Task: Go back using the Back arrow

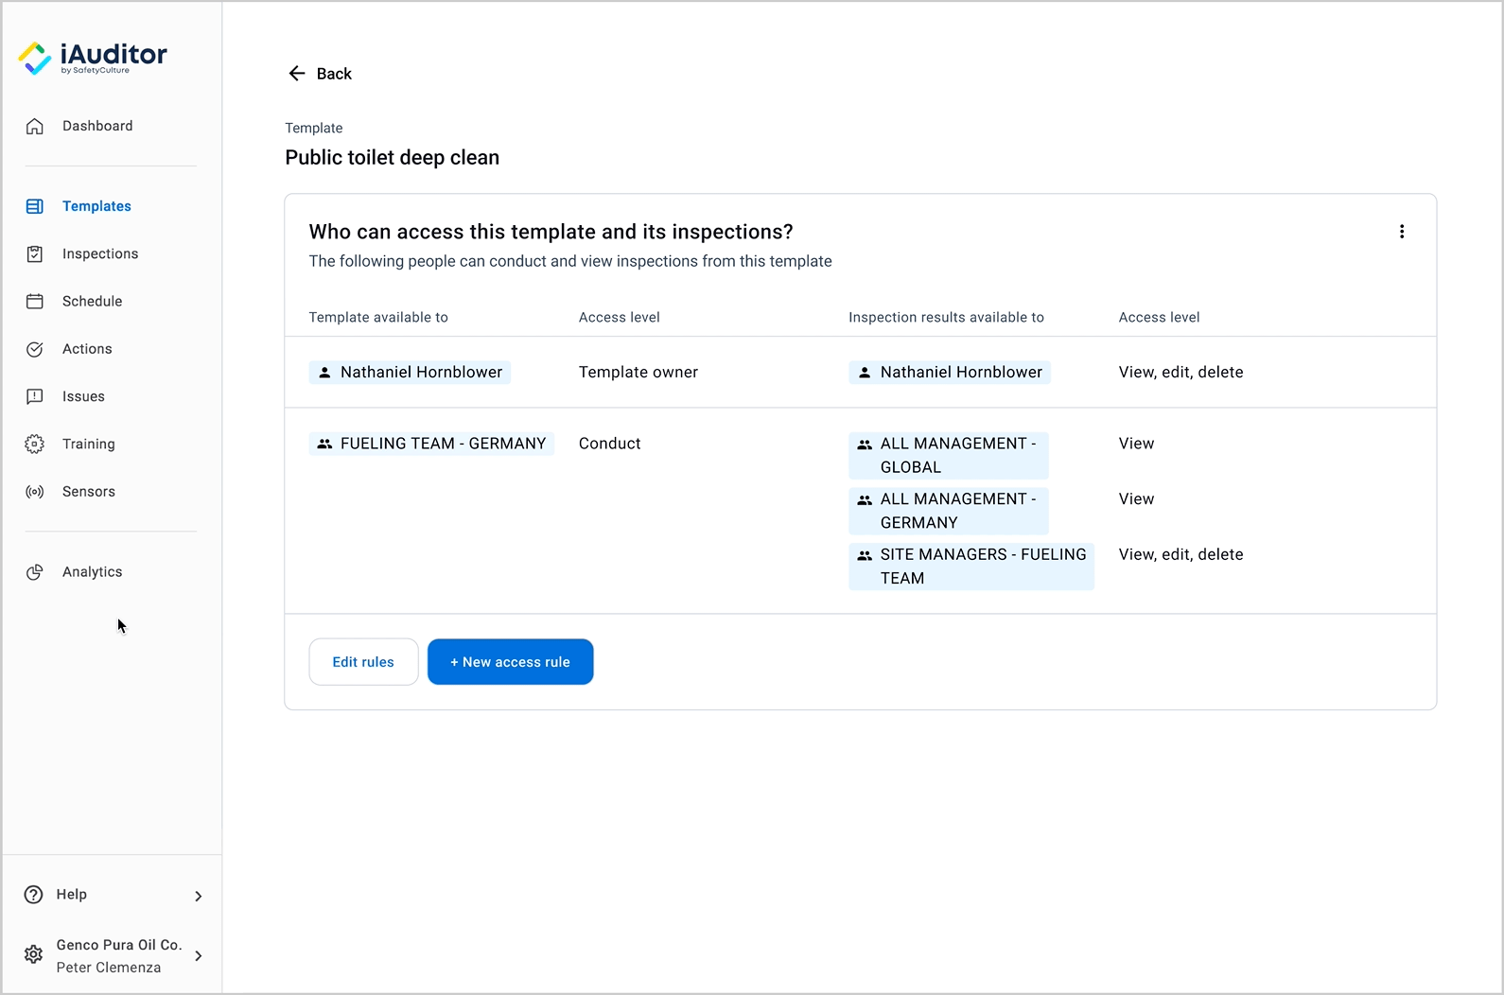Action: [320, 74]
